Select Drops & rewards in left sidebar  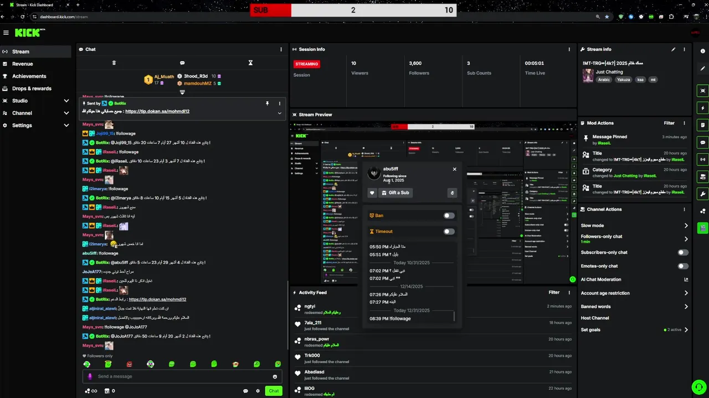(x=35, y=88)
